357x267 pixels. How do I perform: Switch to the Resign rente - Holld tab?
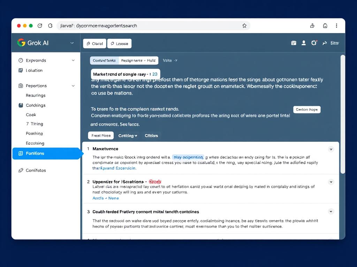click(138, 60)
